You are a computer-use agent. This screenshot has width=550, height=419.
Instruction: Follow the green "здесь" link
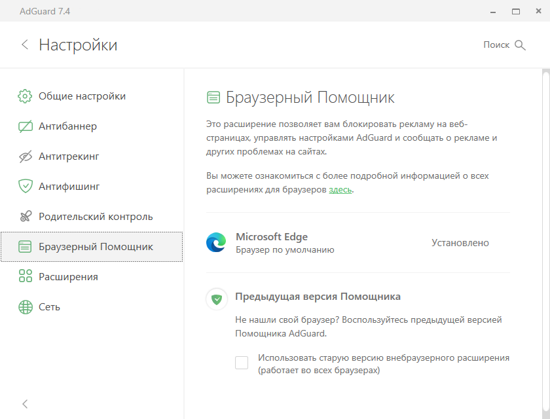(340, 190)
